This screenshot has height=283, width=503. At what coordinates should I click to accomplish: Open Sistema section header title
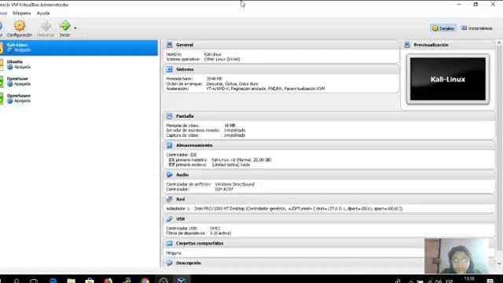[x=185, y=69]
